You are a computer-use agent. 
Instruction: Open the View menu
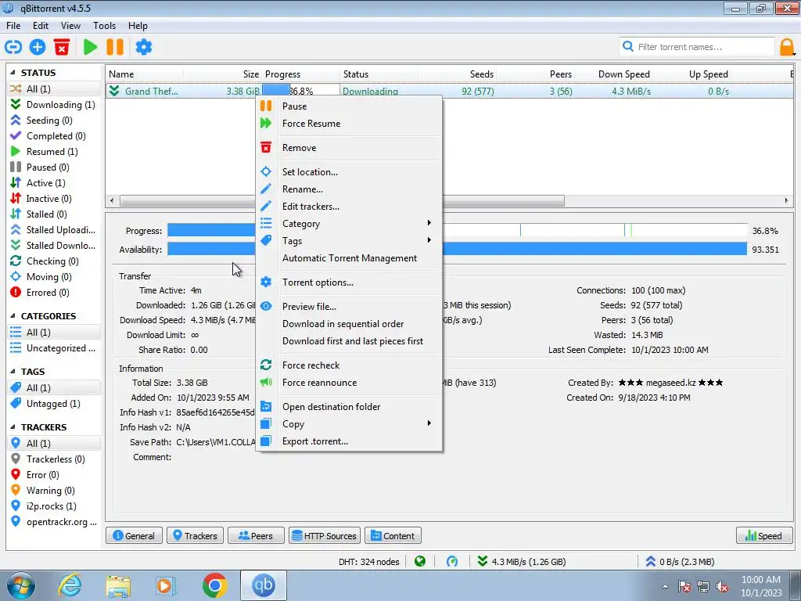point(70,26)
